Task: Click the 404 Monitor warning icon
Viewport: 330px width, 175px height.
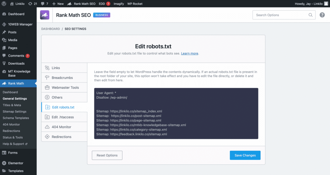Action: click(47, 127)
